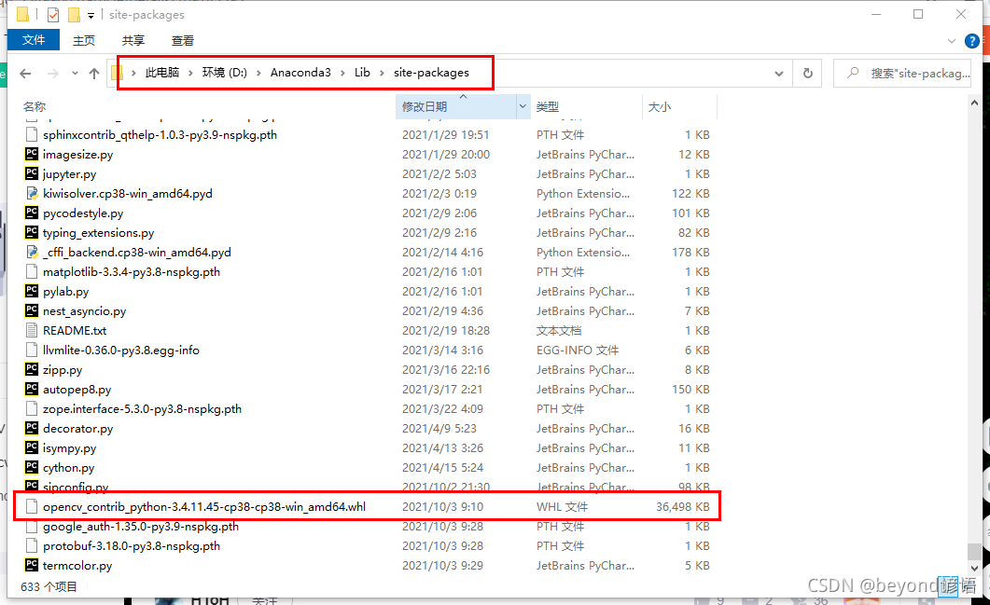Click the WHL 文件 type cell
990x605 pixels.
coord(562,506)
